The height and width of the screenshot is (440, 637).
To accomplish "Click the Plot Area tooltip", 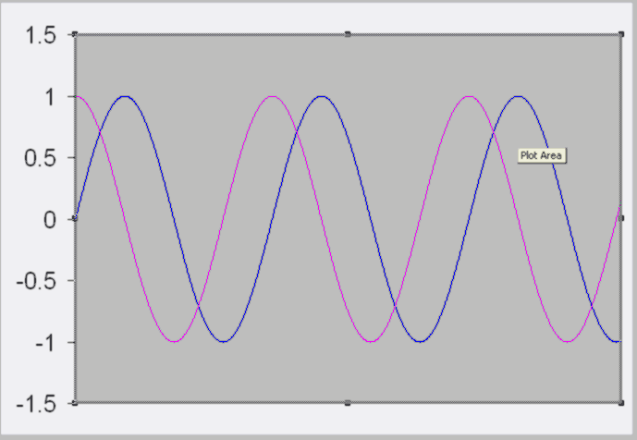I will [x=541, y=155].
